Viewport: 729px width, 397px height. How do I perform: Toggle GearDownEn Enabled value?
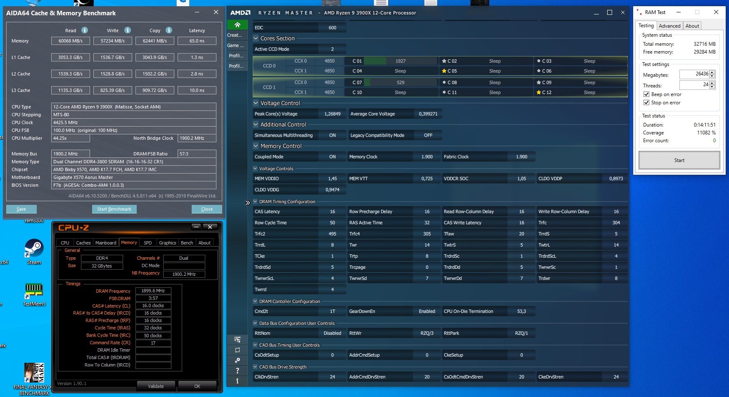[427, 311]
